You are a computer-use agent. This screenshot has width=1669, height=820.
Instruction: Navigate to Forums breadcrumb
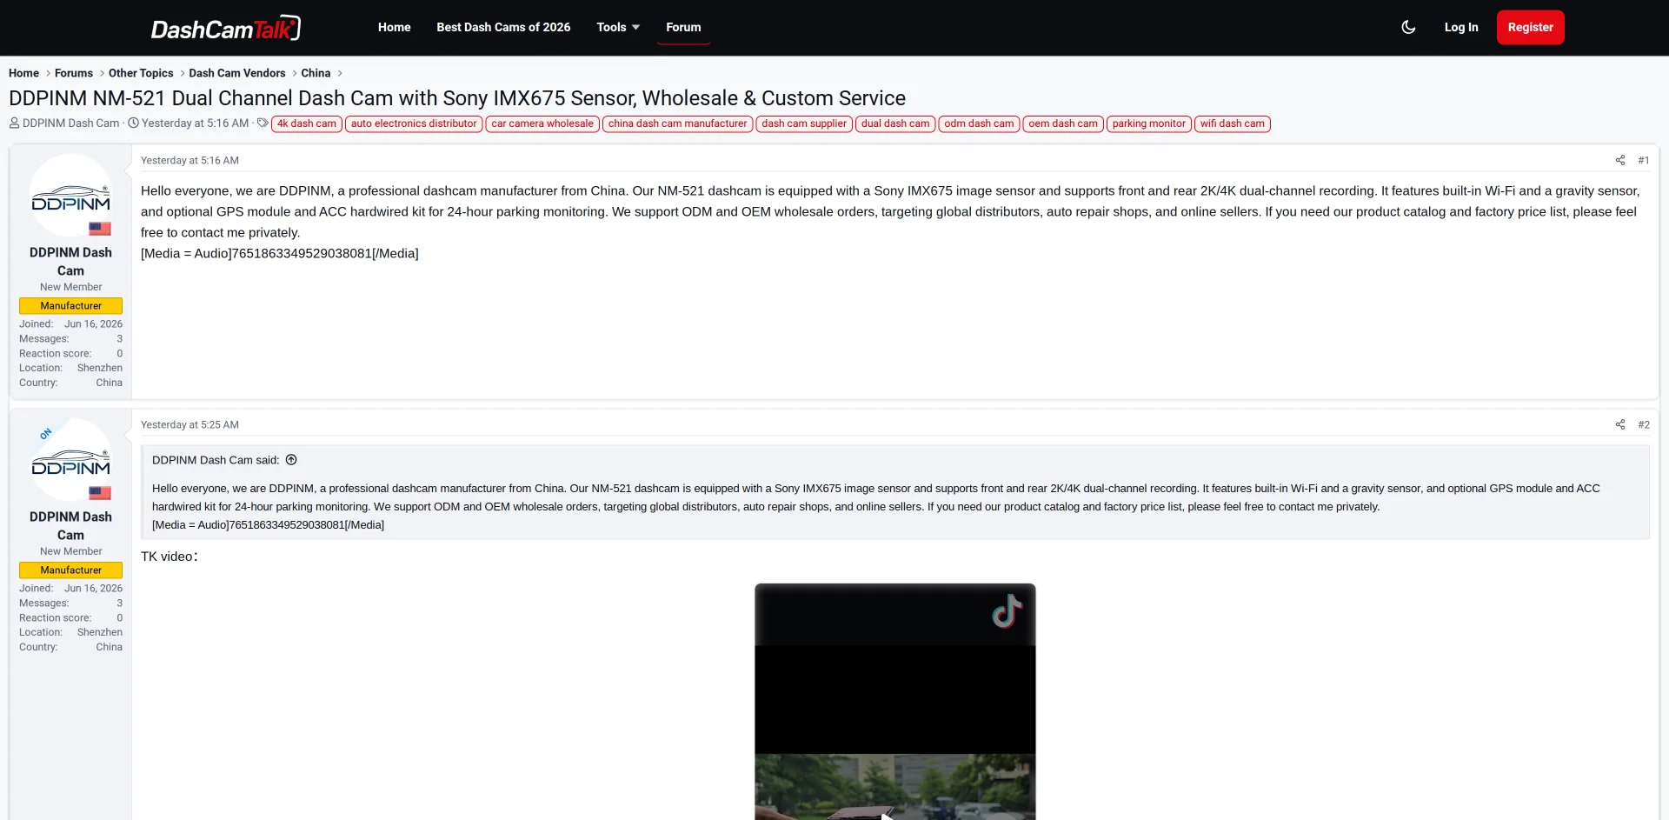(74, 73)
